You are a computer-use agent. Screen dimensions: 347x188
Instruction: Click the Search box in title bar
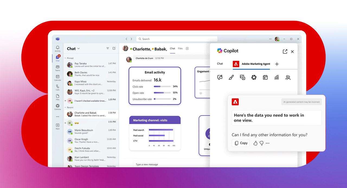(x=177, y=39)
